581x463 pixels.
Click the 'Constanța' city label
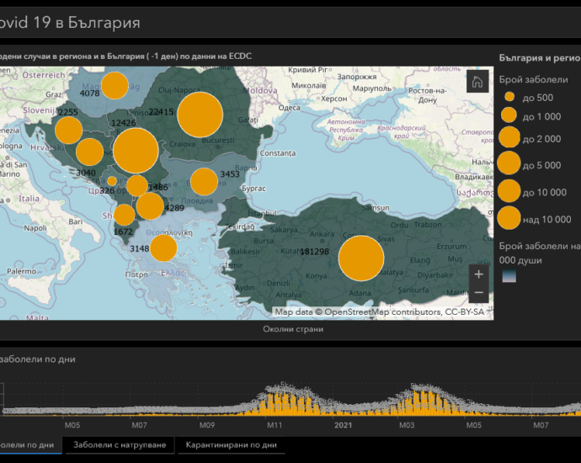pyautogui.click(x=278, y=153)
